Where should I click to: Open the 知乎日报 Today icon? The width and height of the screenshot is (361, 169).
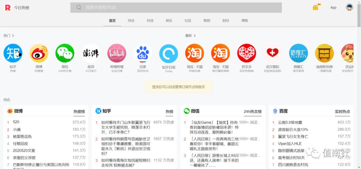[169, 53]
